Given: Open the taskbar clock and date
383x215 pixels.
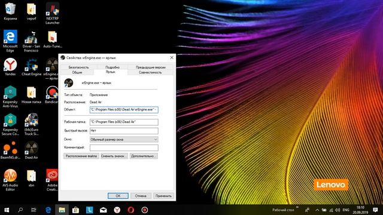Looking at the screenshot, I should pyautogui.click(x=360, y=210).
